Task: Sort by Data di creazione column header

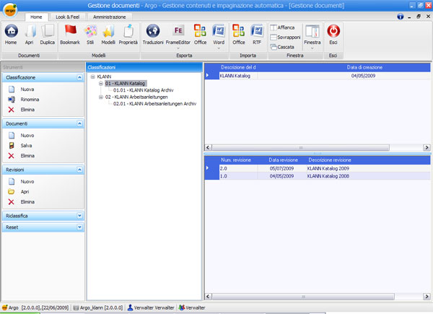Action: tap(364, 67)
